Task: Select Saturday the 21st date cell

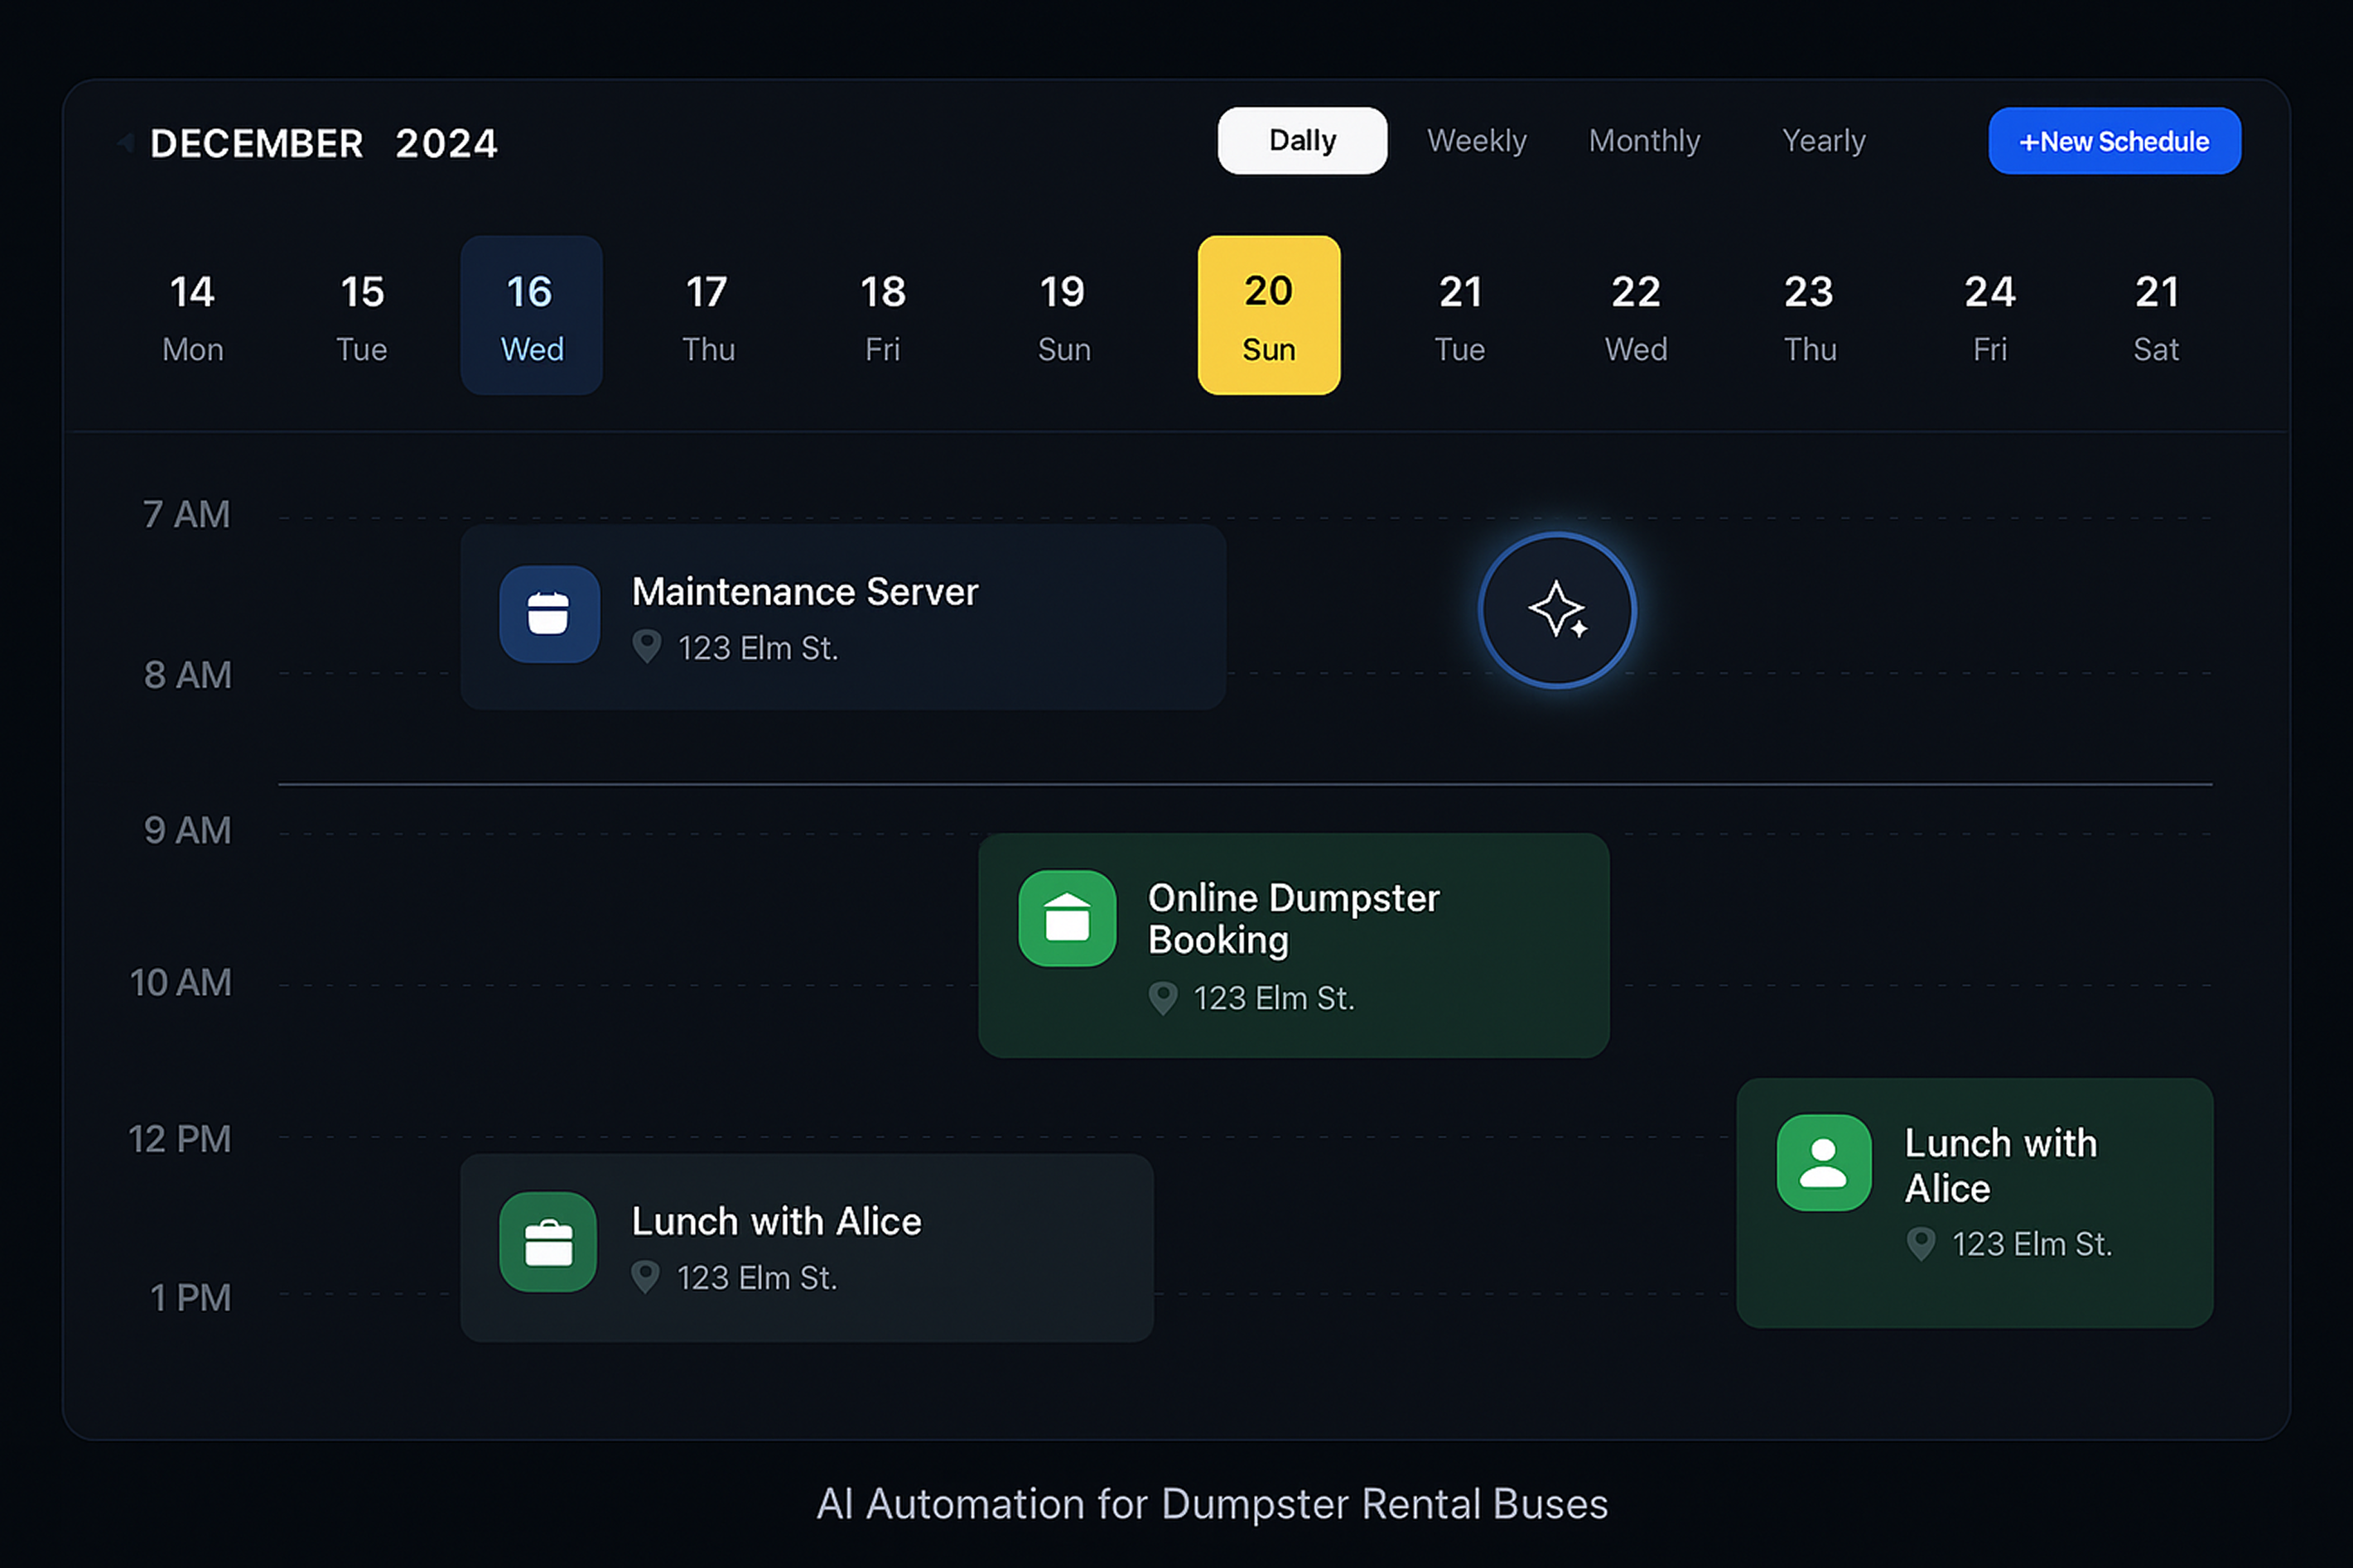Action: tap(2157, 314)
